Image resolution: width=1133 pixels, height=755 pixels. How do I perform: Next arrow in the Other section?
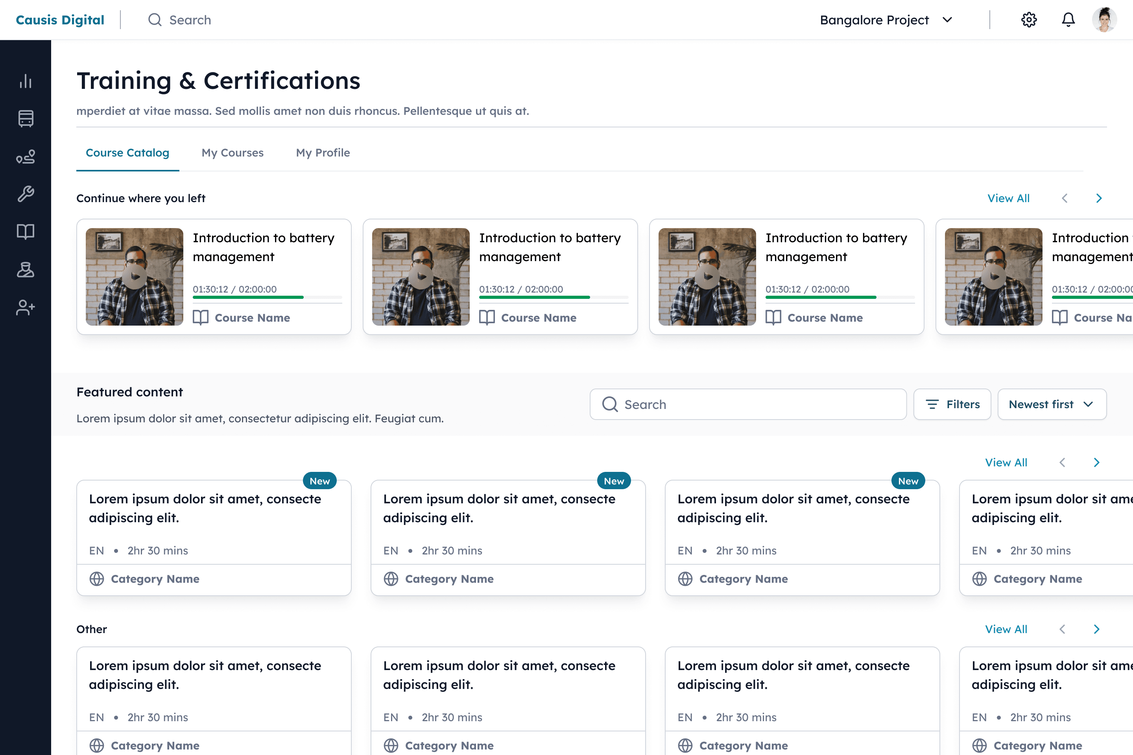click(x=1096, y=629)
